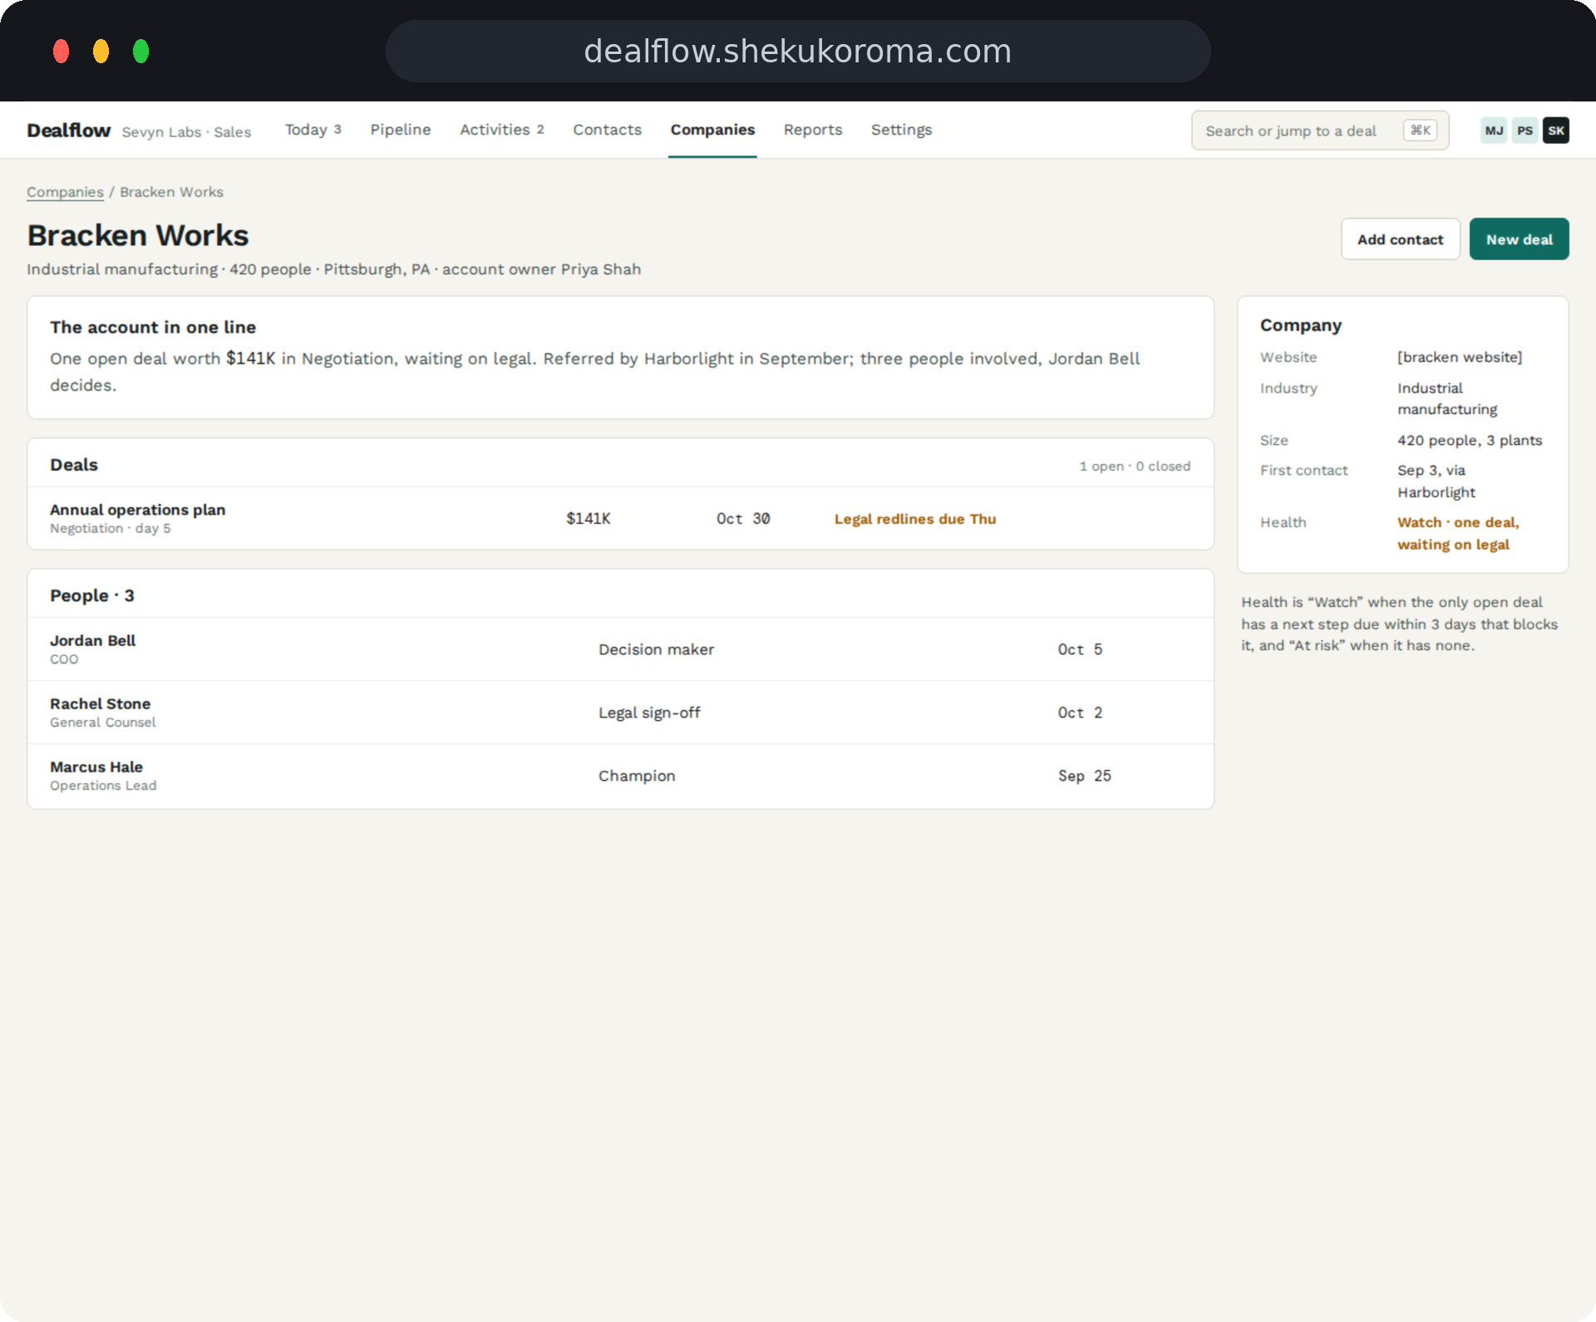Click the ⌘K shortcut badge
The image size is (1596, 1322).
[1420, 131]
